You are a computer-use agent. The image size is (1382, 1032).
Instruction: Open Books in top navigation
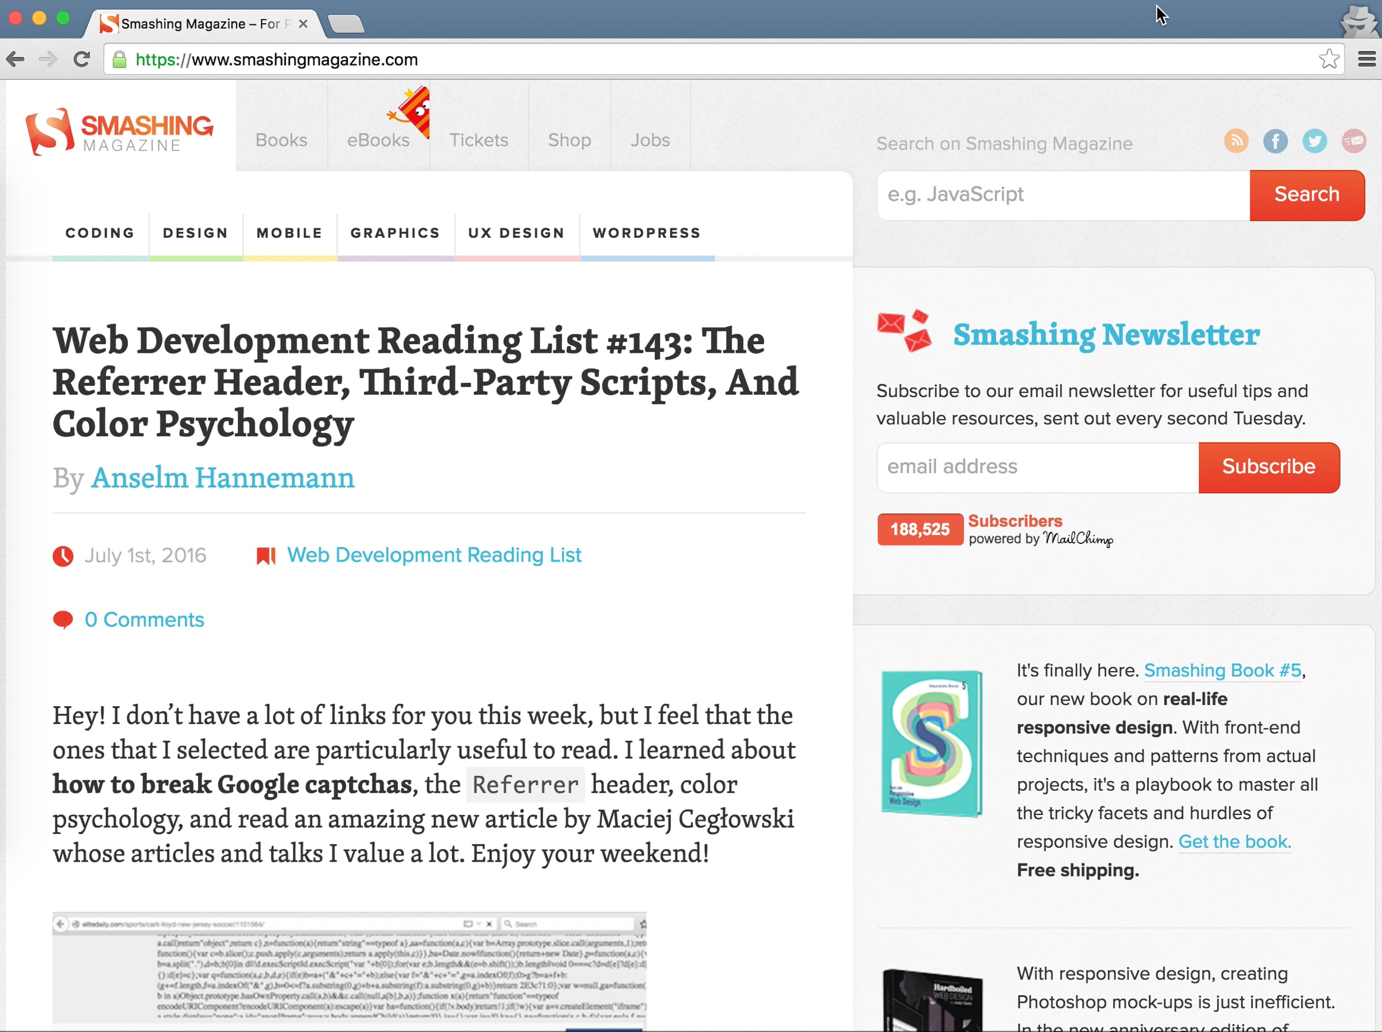click(281, 140)
